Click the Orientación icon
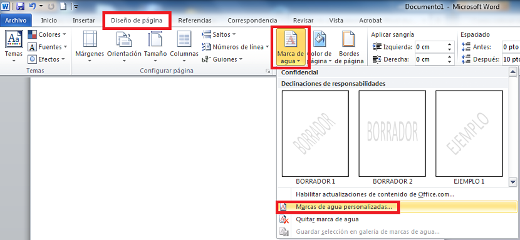This screenshot has height=240, width=520. [124, 38]
